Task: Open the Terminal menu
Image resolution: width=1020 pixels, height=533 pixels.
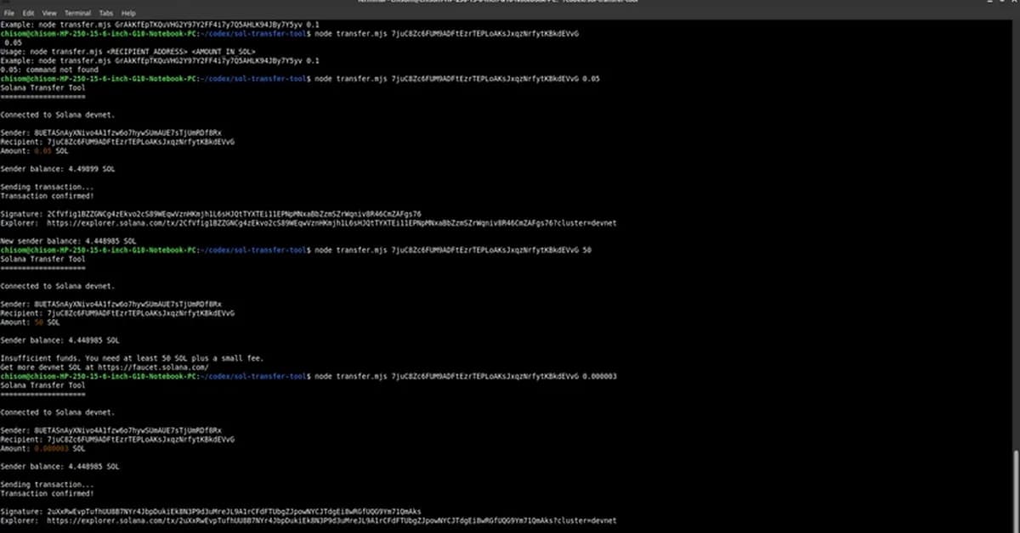Action: click(x=77, y=14)
